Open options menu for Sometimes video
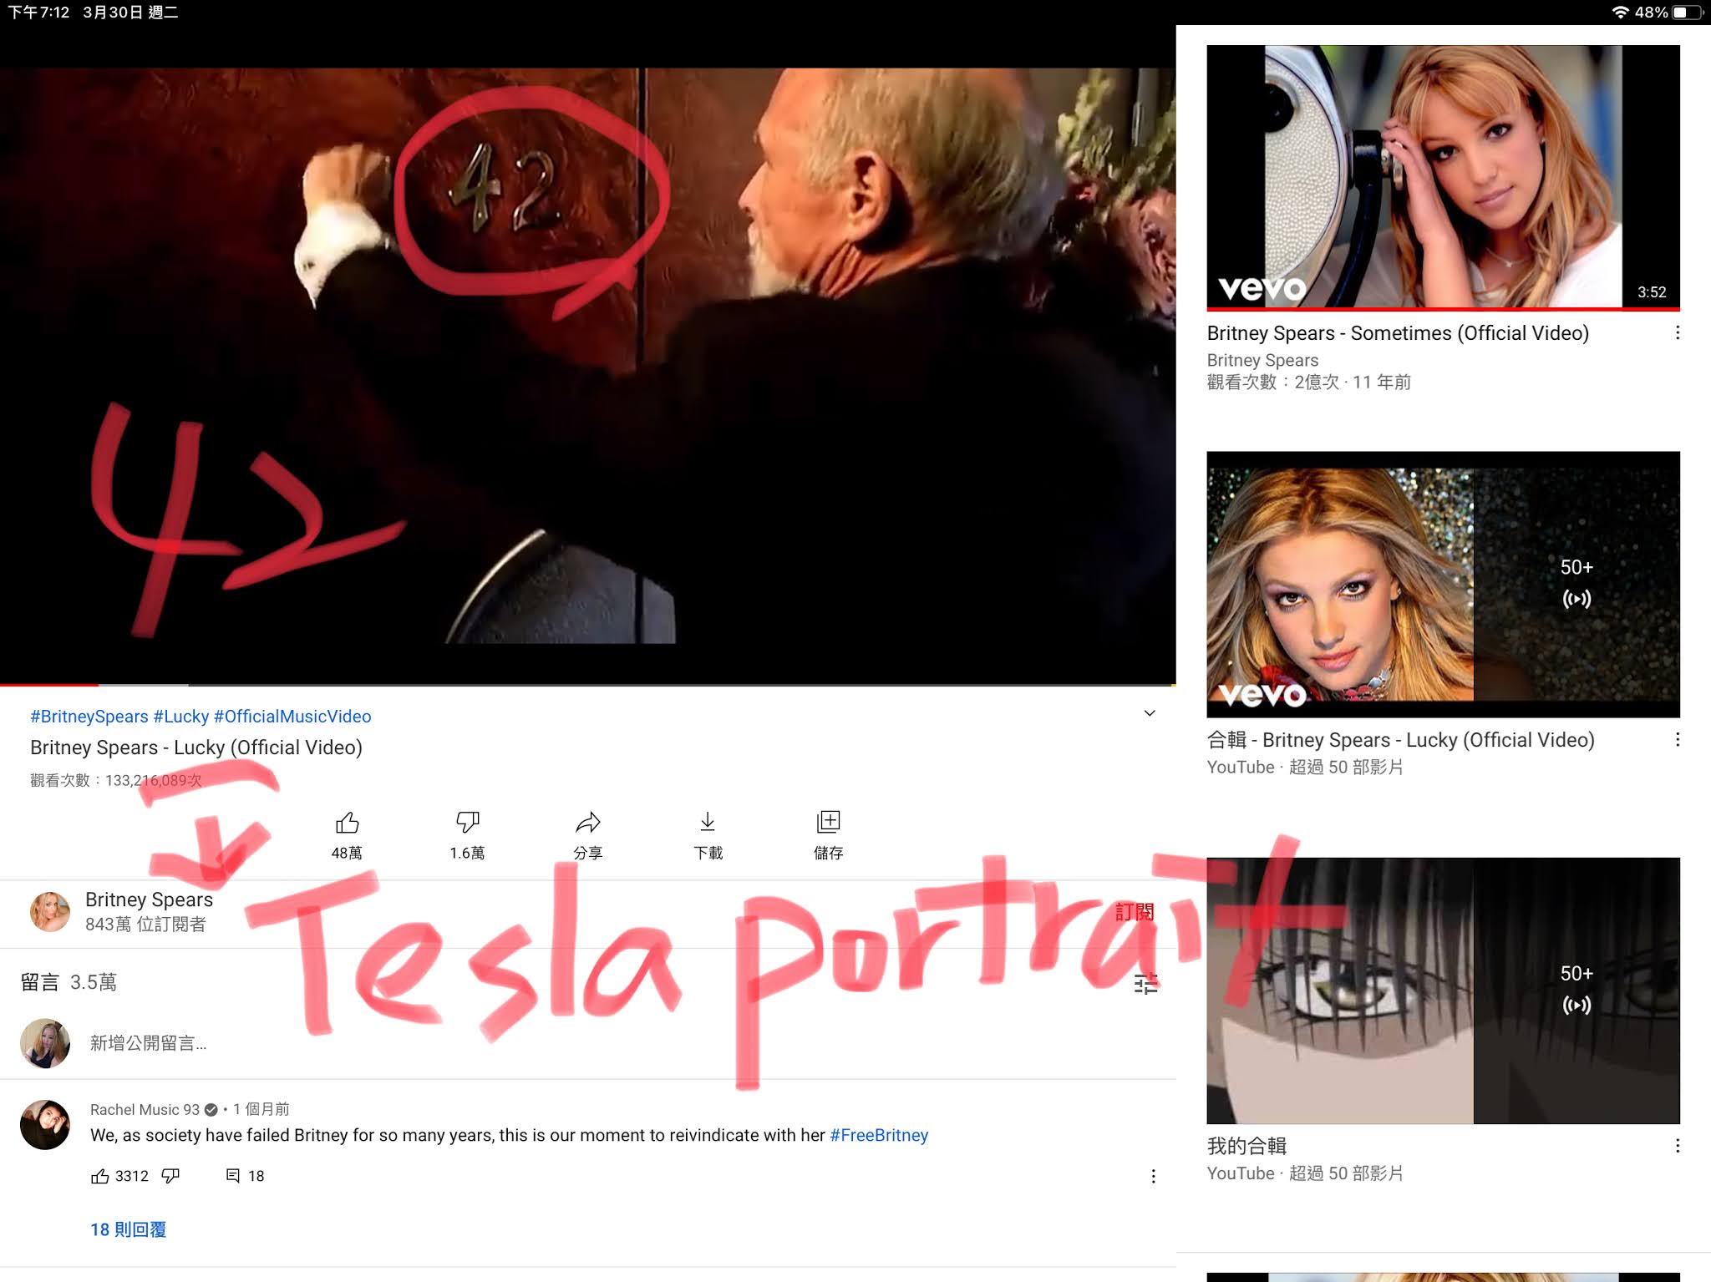This screenshot has height=1282, width=1711. coord(1677,333)
